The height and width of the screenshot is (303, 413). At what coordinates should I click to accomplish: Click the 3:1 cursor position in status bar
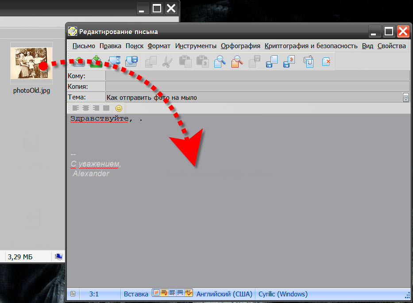(94, 294)
